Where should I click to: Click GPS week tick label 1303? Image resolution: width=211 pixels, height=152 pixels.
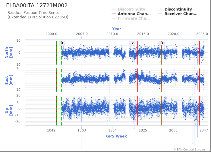(82, 130)
